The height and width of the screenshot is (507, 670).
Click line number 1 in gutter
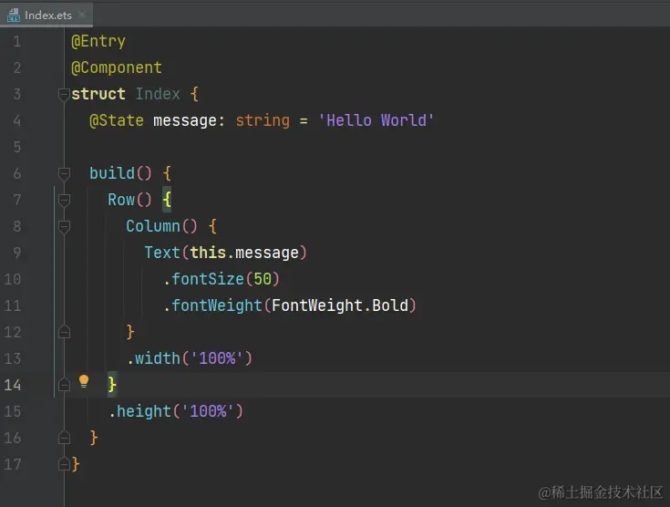click(17, 41)
